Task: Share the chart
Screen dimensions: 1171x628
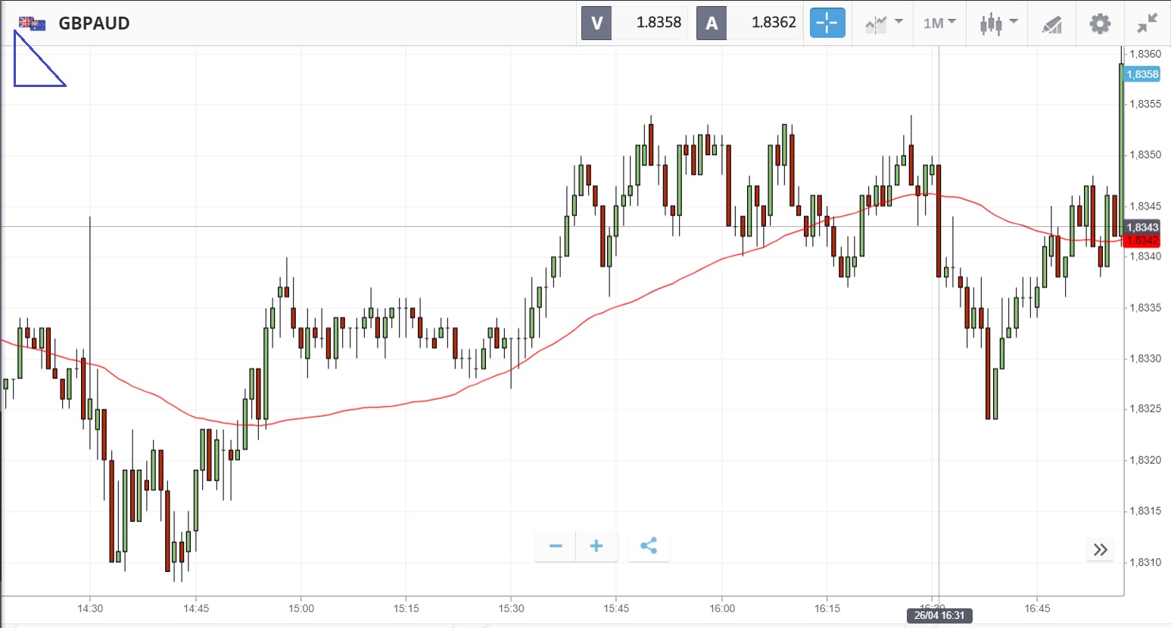Action: 649,546
